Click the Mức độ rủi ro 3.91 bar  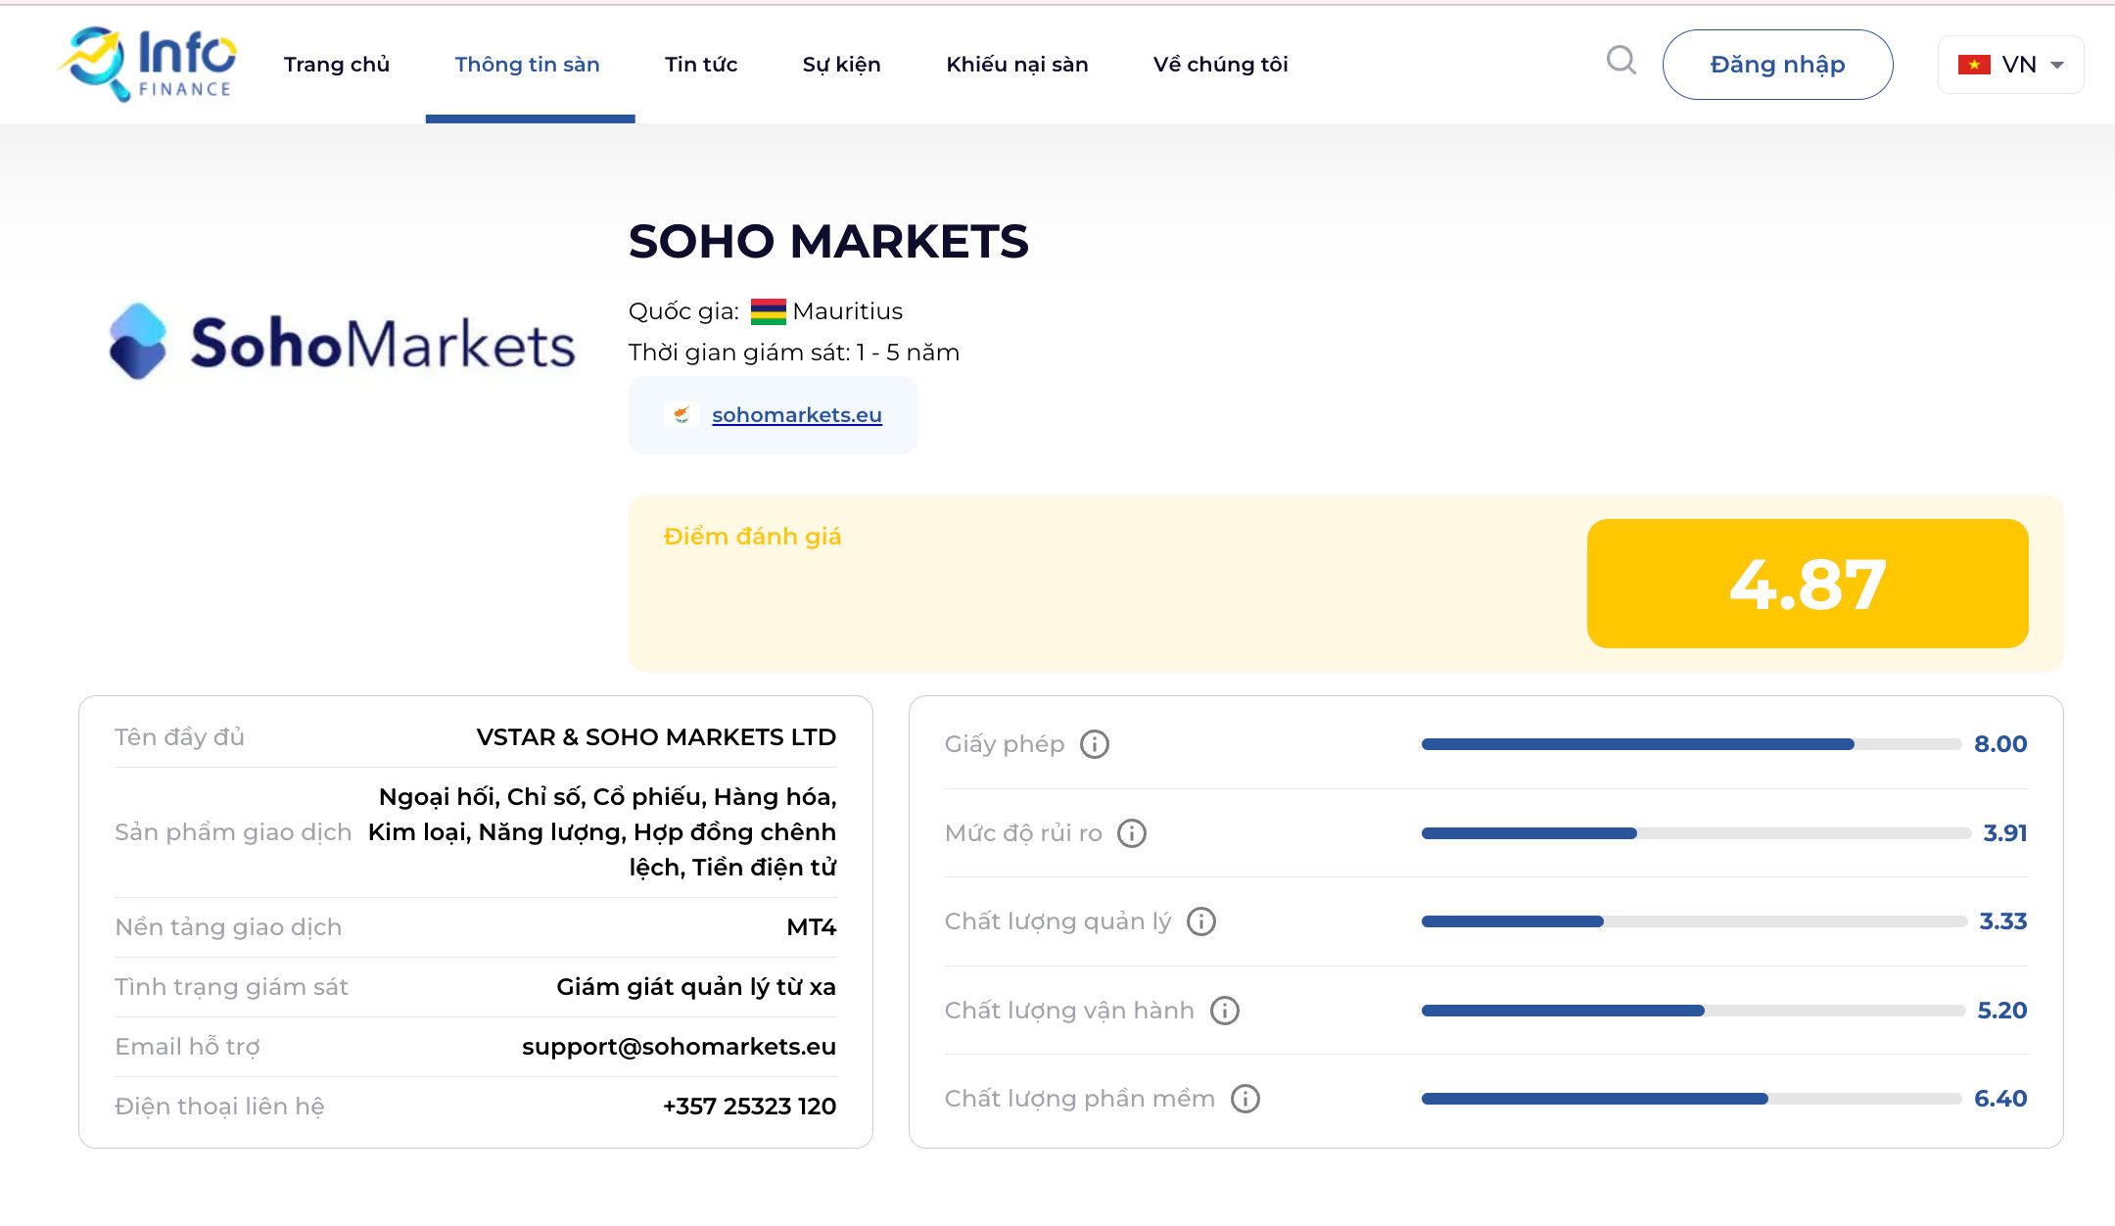pos(1696,833)
